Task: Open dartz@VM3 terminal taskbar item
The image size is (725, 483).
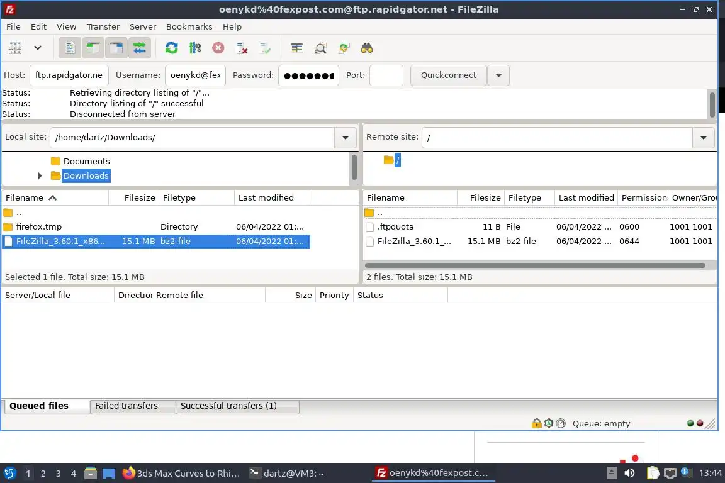Action: (287, 474)
